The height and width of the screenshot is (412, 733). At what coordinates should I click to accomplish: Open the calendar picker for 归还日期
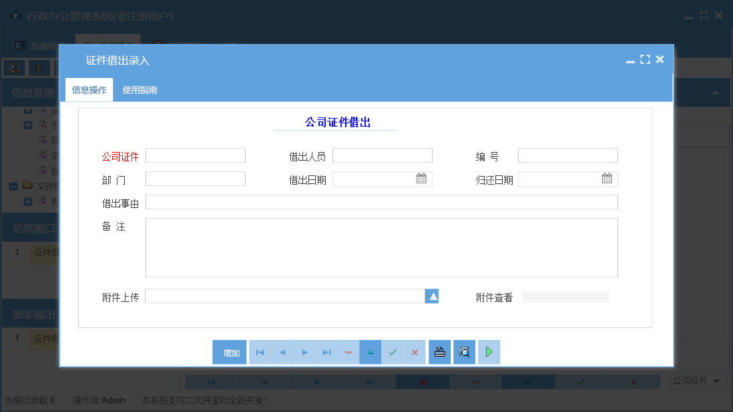click(606, 178)
